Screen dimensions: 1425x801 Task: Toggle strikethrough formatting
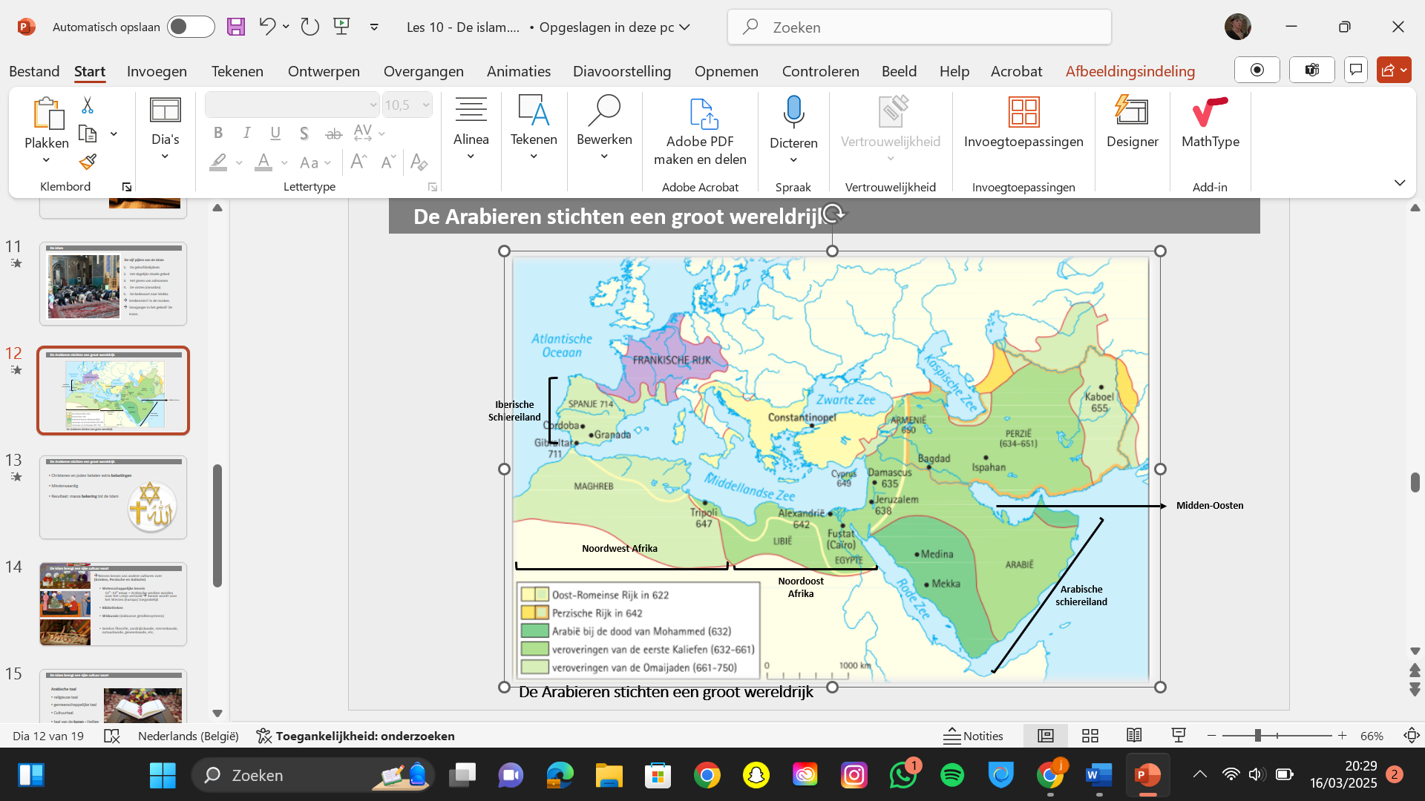pyautogui.click(x=334, y=133)
